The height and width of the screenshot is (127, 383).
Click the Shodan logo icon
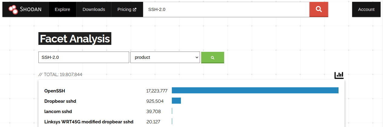[13, 9]
